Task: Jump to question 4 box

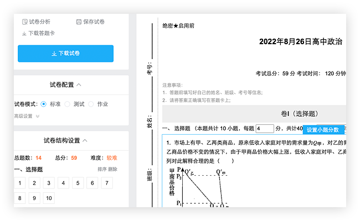Action: [x=63, y=183]
